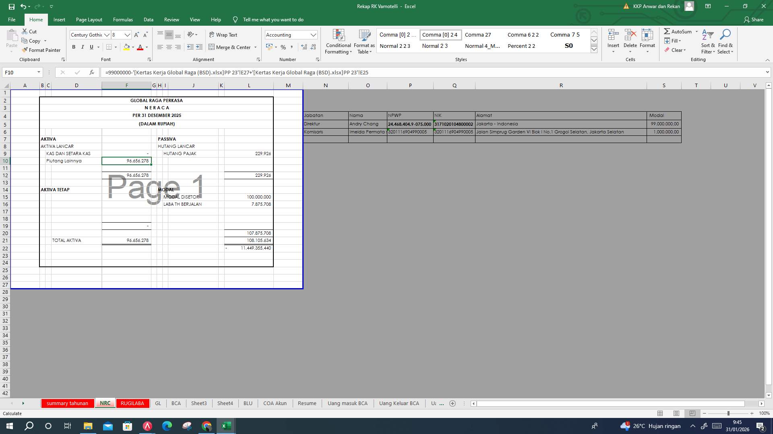
Task: Click the Delete Cells icon
Action: click(630, 38)
